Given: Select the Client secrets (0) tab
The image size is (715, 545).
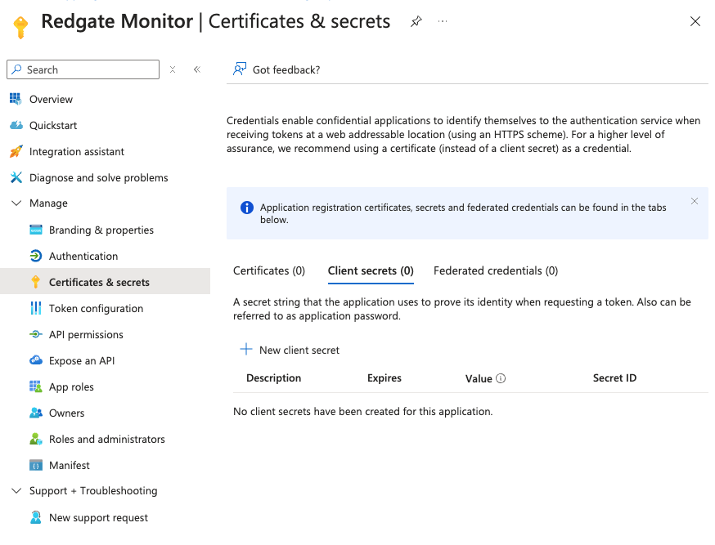Looking at the screenshot, I should click(x=370, y=270).
